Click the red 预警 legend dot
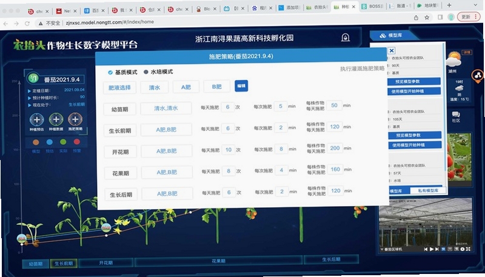Viewport: 485px width, 277px height. [77, 142]
